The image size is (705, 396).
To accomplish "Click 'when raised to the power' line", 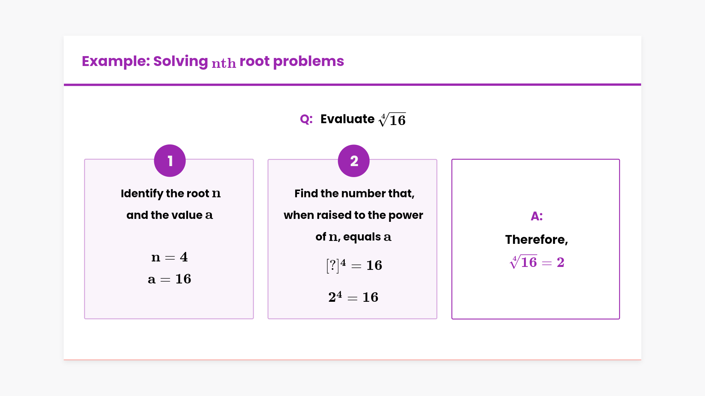I will click(x=353, y=215).
